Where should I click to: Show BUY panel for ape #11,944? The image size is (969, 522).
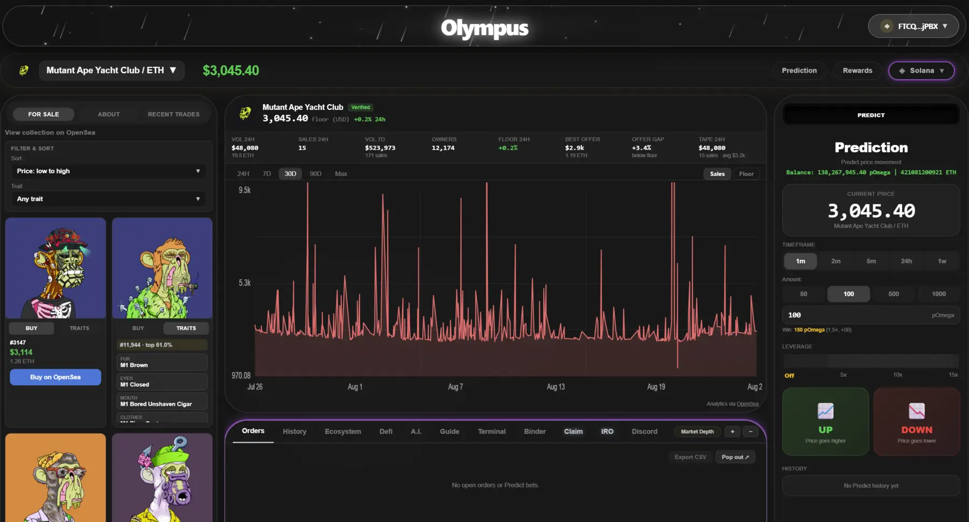138,328
